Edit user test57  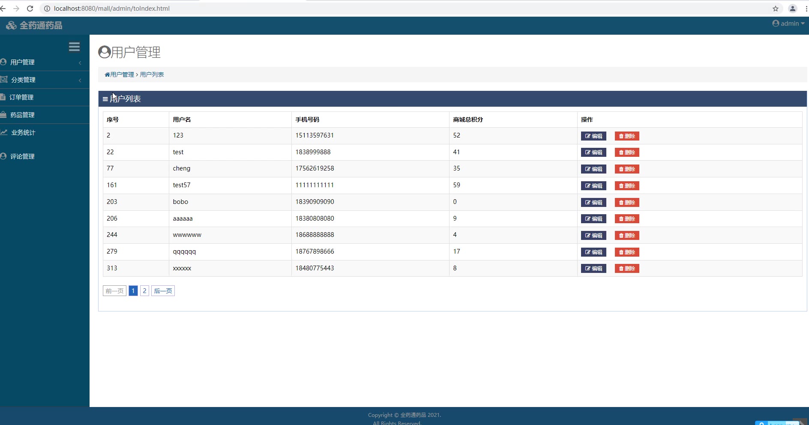coord(593,186)
